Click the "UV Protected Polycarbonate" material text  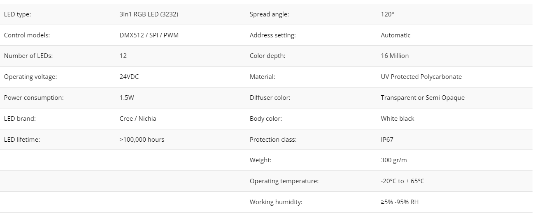421,77
